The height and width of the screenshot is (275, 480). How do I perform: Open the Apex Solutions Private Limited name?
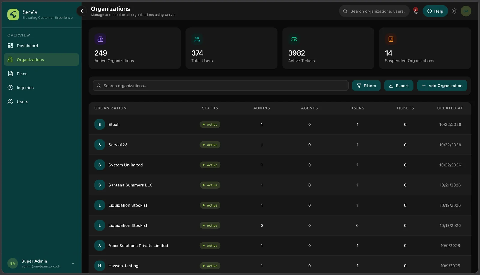pos(138,246)
